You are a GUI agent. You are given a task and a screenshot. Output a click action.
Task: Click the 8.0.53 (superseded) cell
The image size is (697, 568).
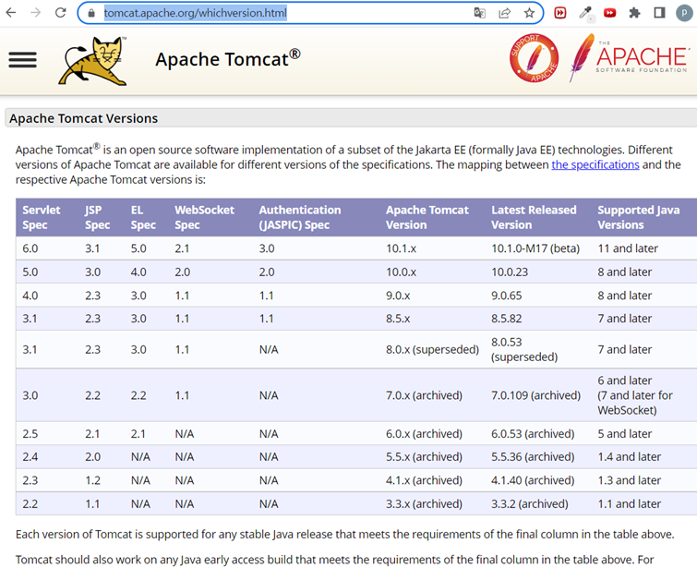[x=524, y=350]
